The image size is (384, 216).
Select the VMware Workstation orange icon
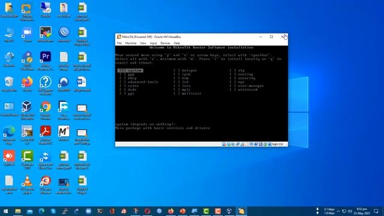[x=27, y=11]
